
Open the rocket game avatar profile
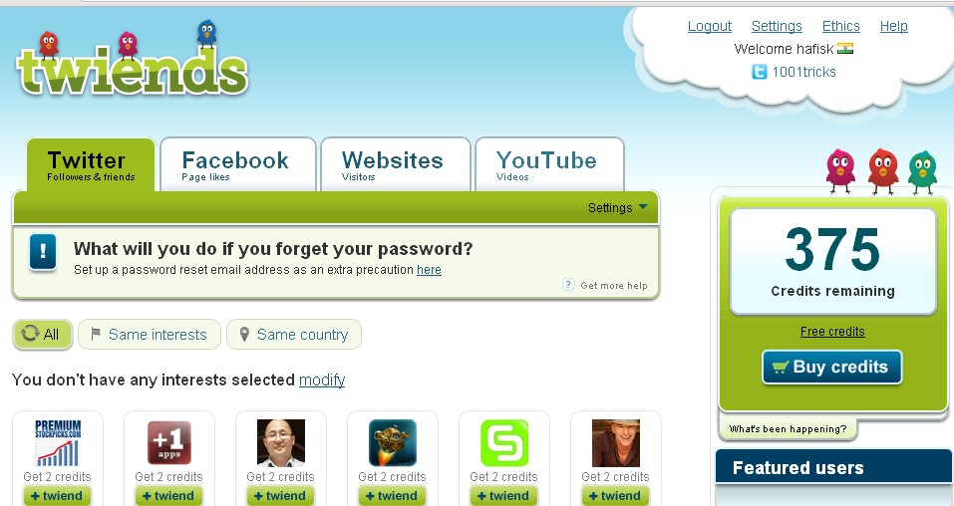393,442
